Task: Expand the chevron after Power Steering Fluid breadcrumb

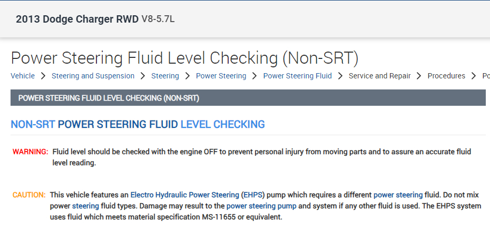Action: (340, 76)
